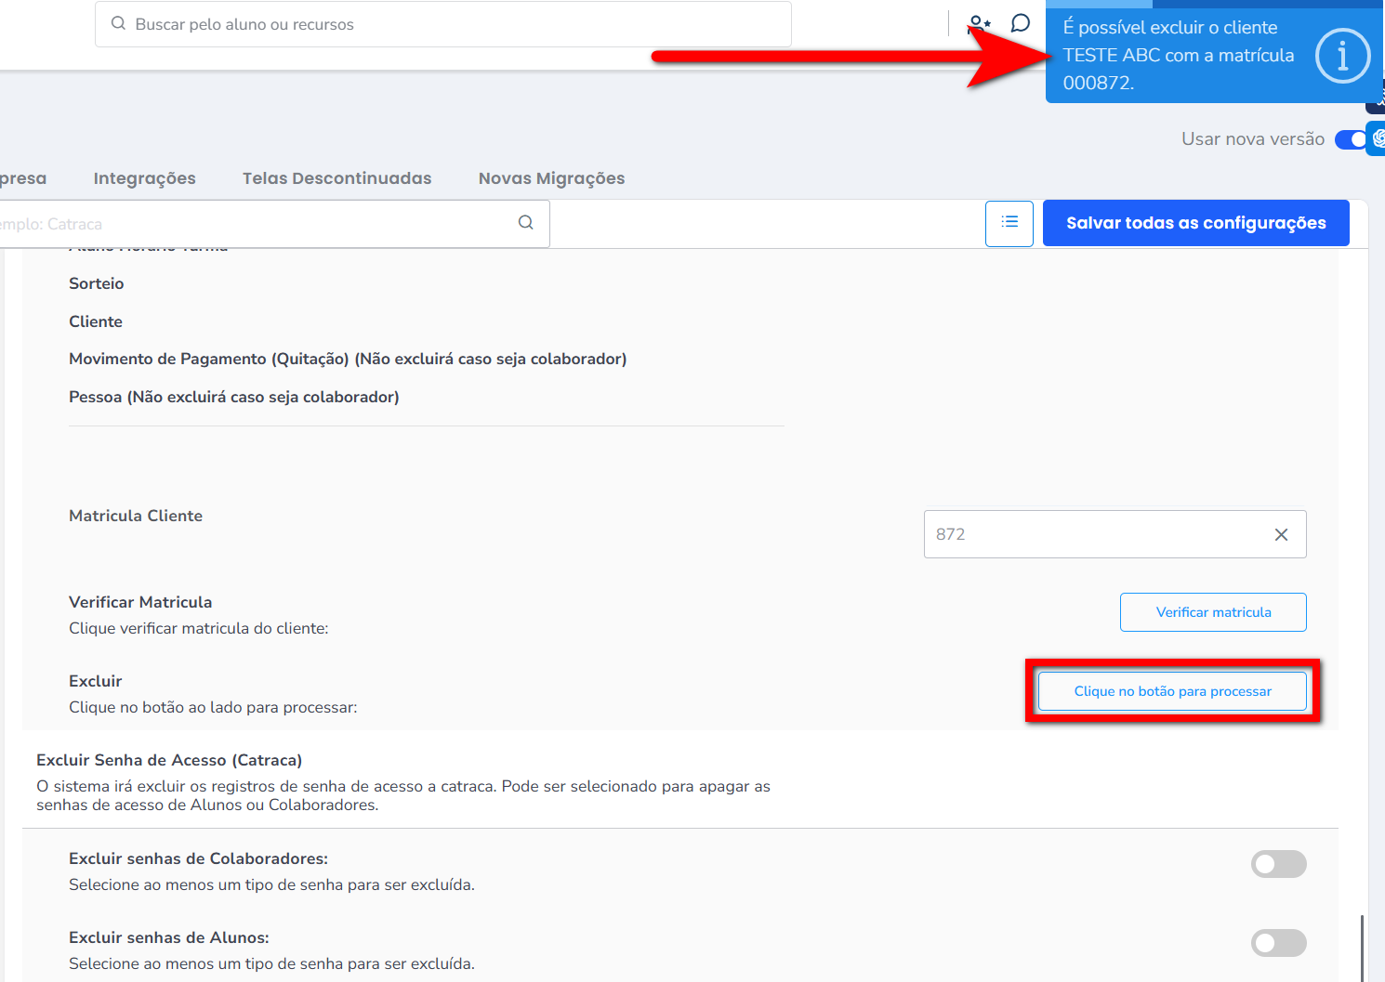Open the AI assistant icon on the right edge

click(x=1378, y=138)
